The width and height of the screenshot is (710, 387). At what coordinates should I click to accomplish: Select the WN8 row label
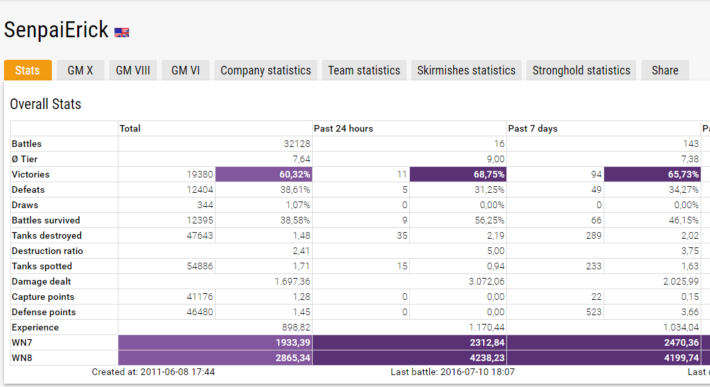click(22, 358)
